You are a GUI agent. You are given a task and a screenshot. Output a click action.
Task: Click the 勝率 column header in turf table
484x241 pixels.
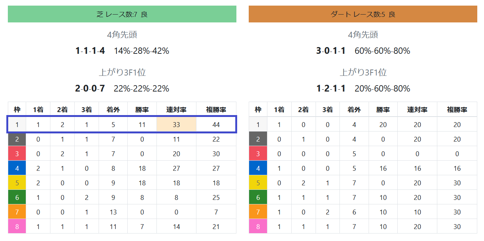click(142, 109)
